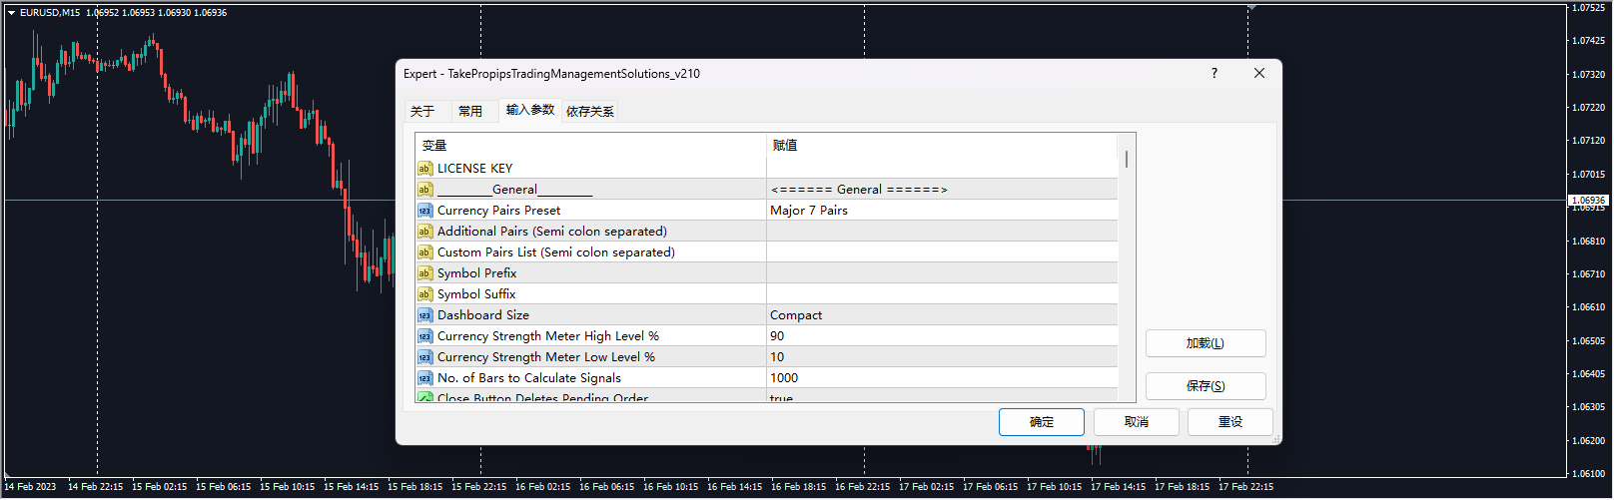1614x500 pixels.
Task: Click the 14 Feb 2023 time axis label
Action: pos(30,487)
